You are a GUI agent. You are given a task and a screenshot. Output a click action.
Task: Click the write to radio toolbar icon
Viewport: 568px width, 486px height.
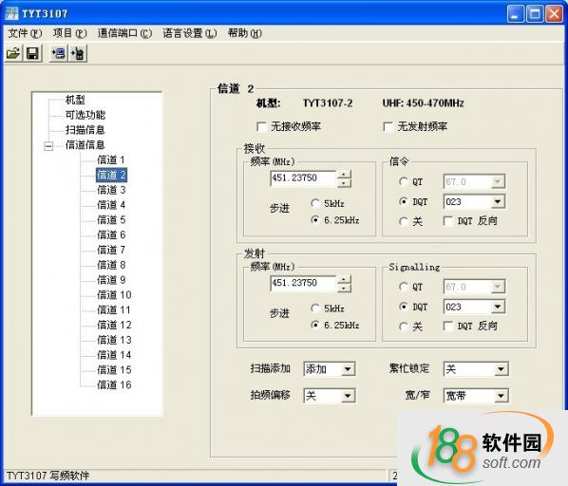pyautogui.click(x=78, y=53)
